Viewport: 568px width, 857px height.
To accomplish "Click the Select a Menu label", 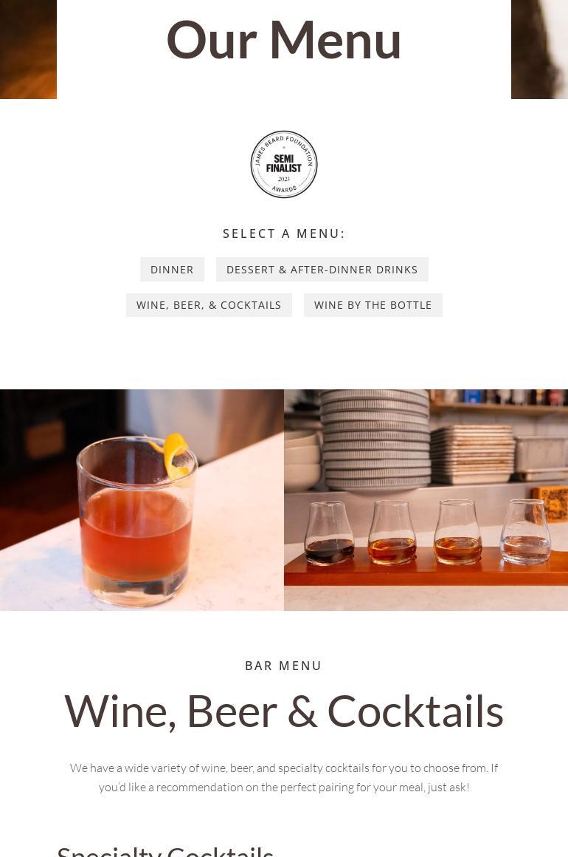I will [284, 234].
